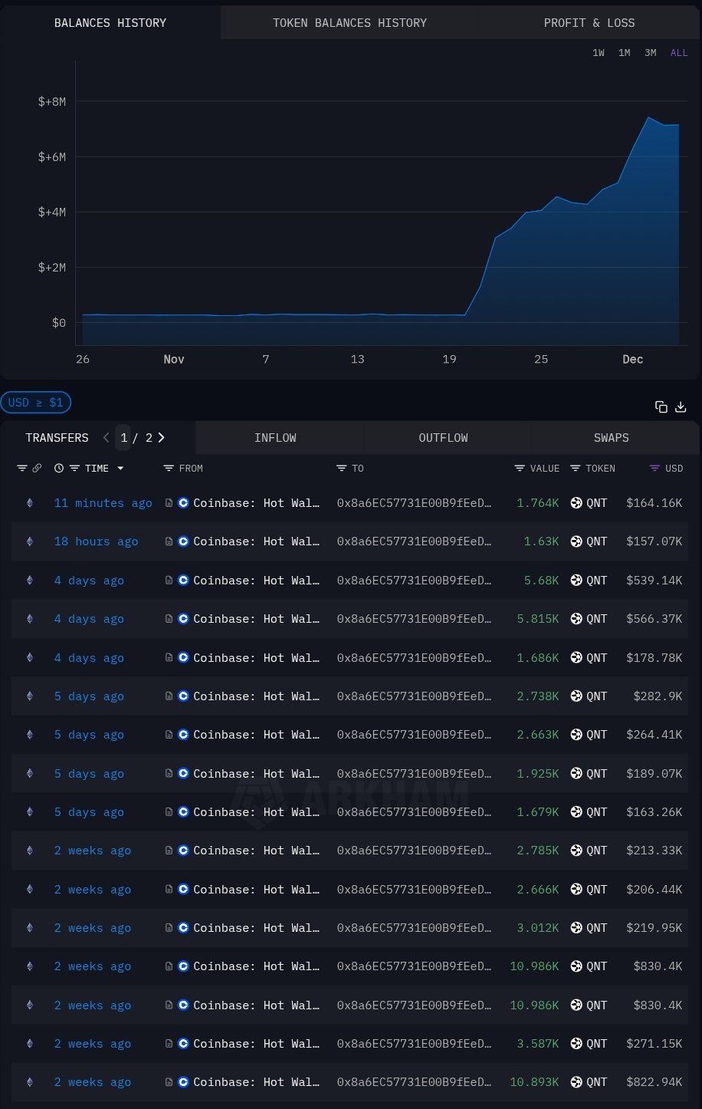Viewport: 702px width, 1109px height.
Task: Click the TOKEN column filter icon
Action: pos(576,469)
